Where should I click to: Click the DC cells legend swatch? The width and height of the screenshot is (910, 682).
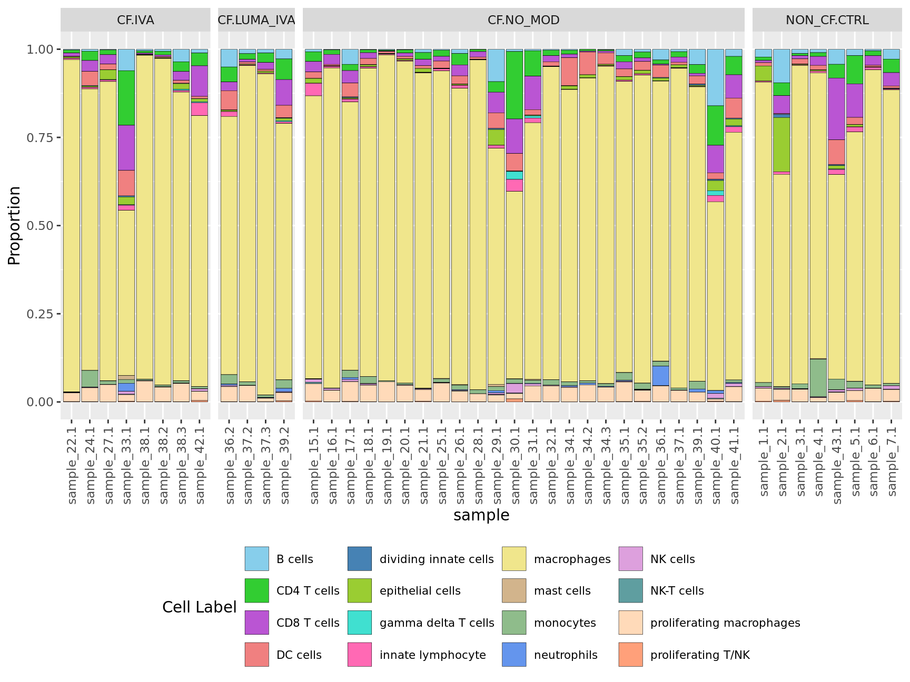pos(256,655)
